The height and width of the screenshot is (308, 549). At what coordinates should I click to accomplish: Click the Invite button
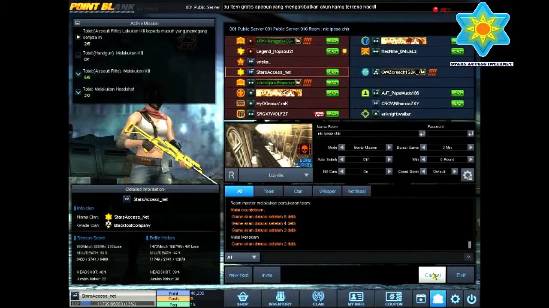267,275
